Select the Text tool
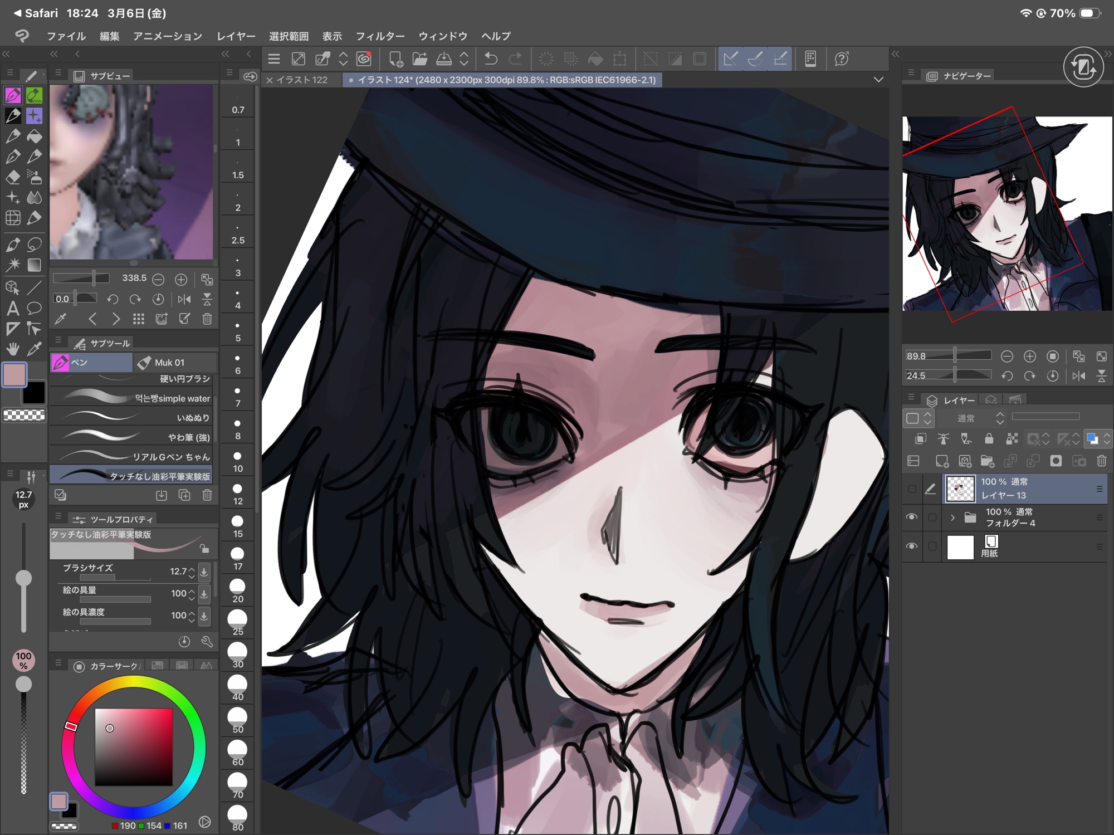 (x=13, y=309)
